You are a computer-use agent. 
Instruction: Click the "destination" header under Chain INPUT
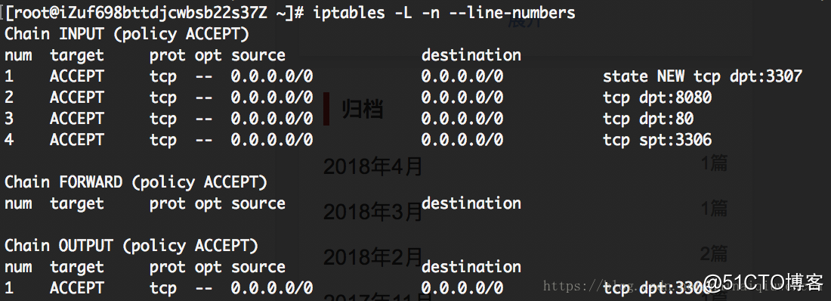[x=471, y=54]
